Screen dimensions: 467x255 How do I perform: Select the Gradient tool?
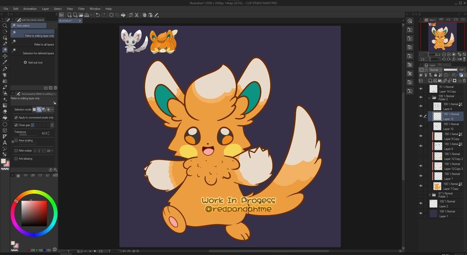pos(5,105)
